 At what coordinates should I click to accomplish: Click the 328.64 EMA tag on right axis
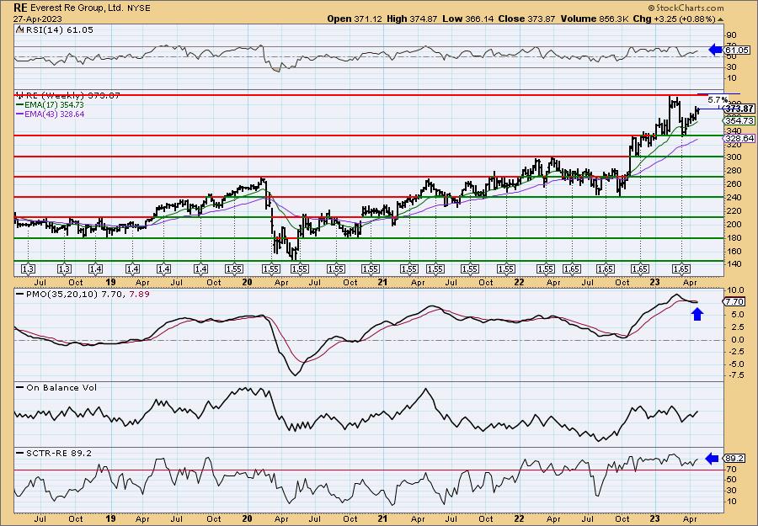pyautogui.click(x=739, y=139)
